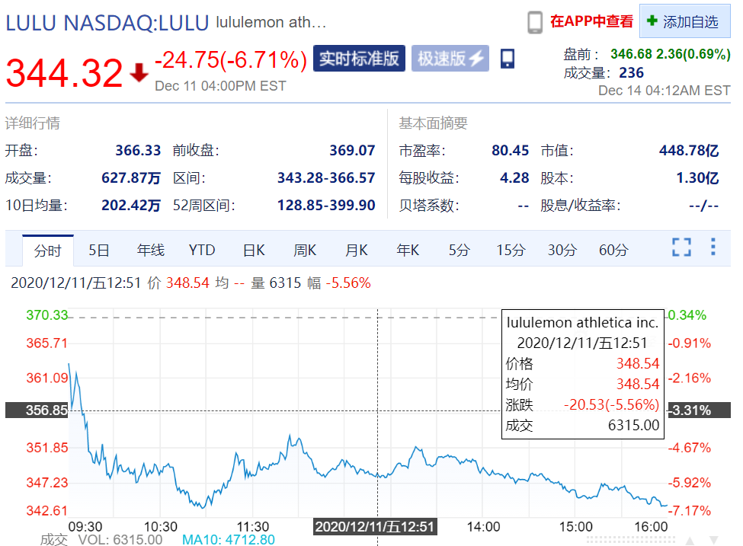This screenshot has width=743, height=546.
Task: Click the 52周区间 value 128.85-399.90
Action: pyautogui.click(x=326, y=206)
